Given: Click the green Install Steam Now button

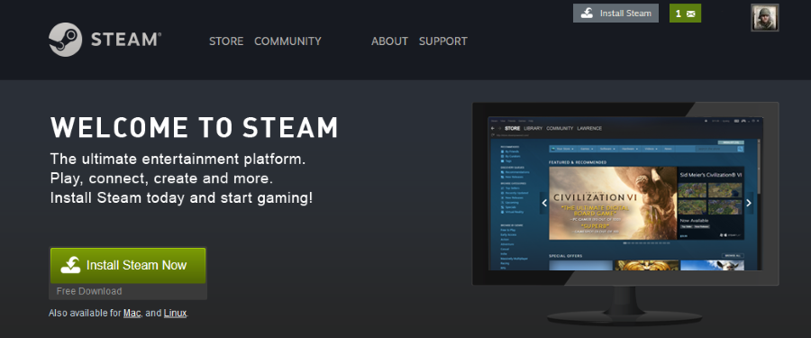Looking at the screenshot, I should tap(128, 266).
